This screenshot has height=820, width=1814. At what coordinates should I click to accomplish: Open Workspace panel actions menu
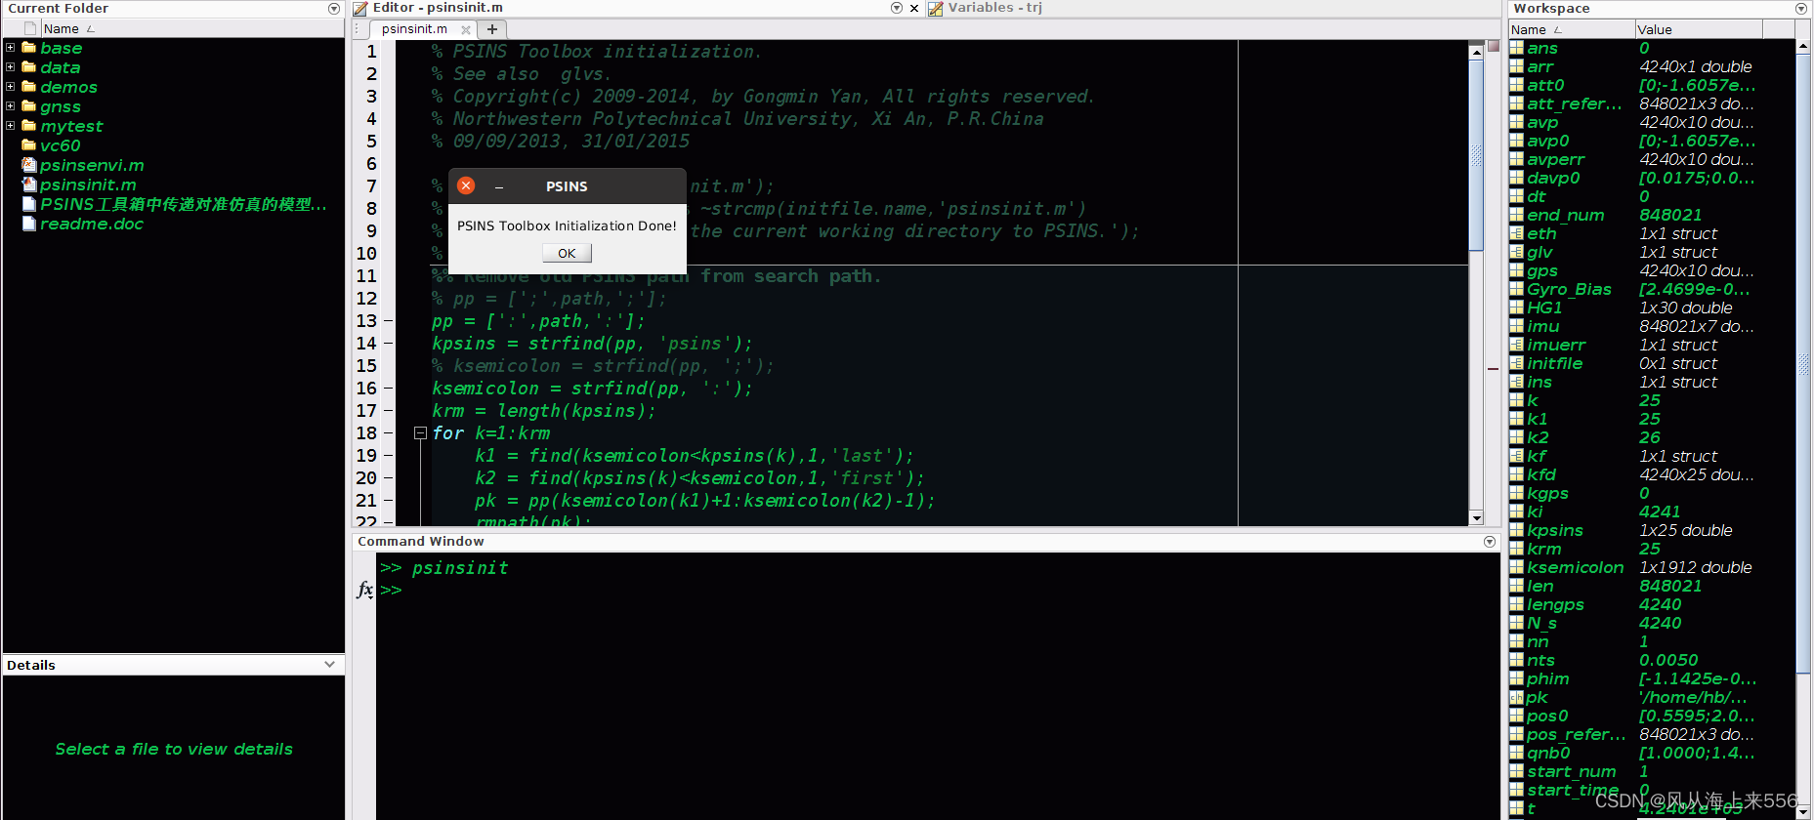tap(1801, 9)
